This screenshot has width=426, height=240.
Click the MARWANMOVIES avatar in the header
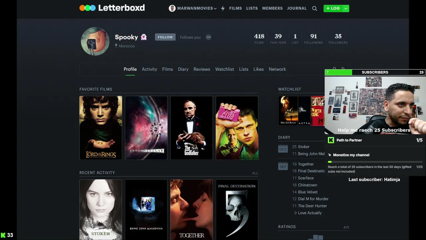pos(172,8)
